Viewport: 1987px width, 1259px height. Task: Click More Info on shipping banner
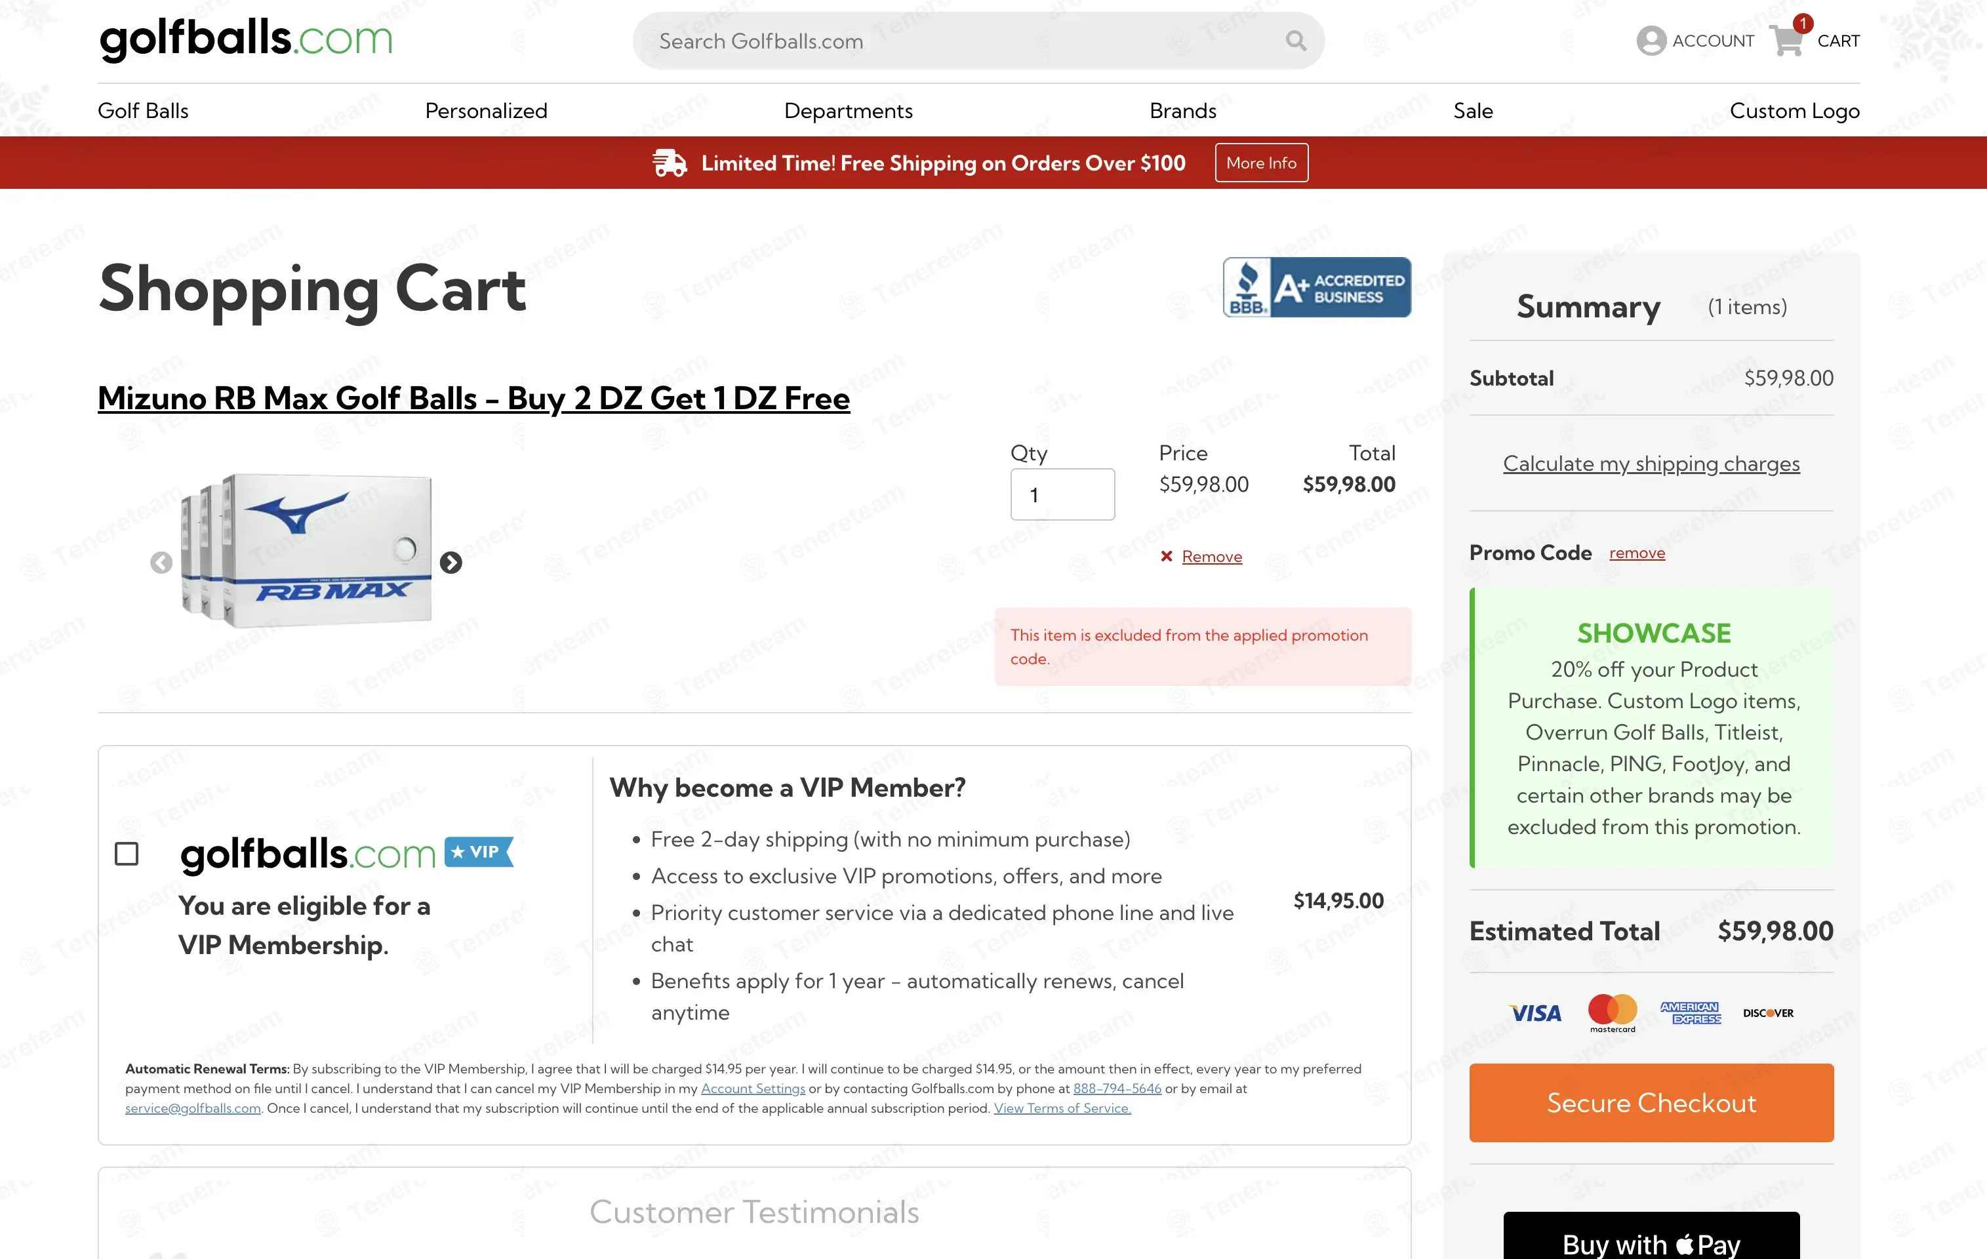(x=1261, y=163)
